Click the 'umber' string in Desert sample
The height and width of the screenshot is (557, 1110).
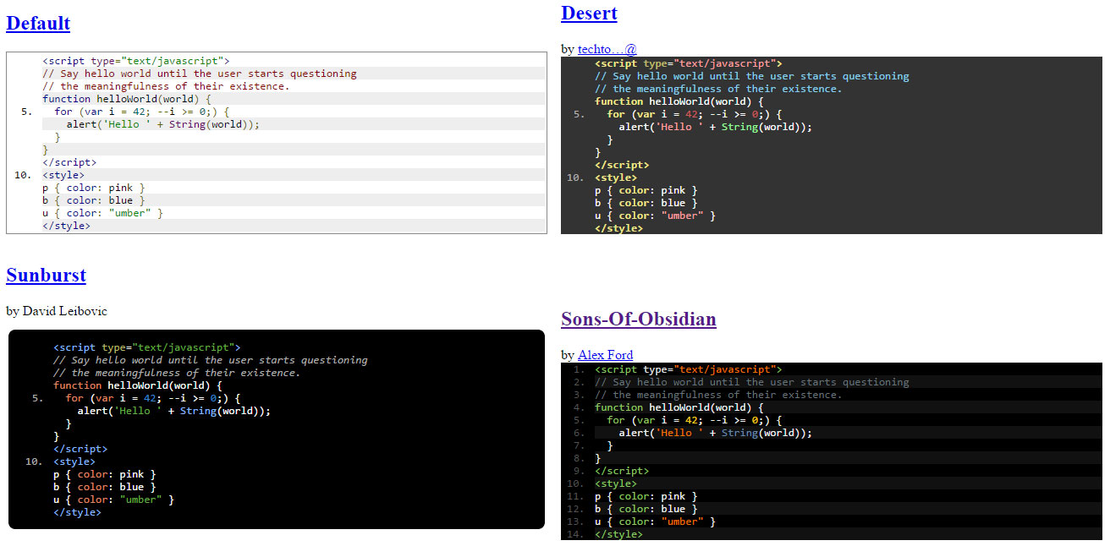click(x=683, y=215)
